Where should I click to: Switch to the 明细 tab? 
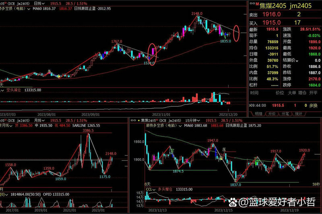pyautogui.click(x=259, y=114)
